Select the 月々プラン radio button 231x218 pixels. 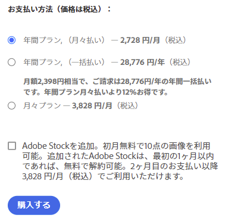tap(11, 105)
